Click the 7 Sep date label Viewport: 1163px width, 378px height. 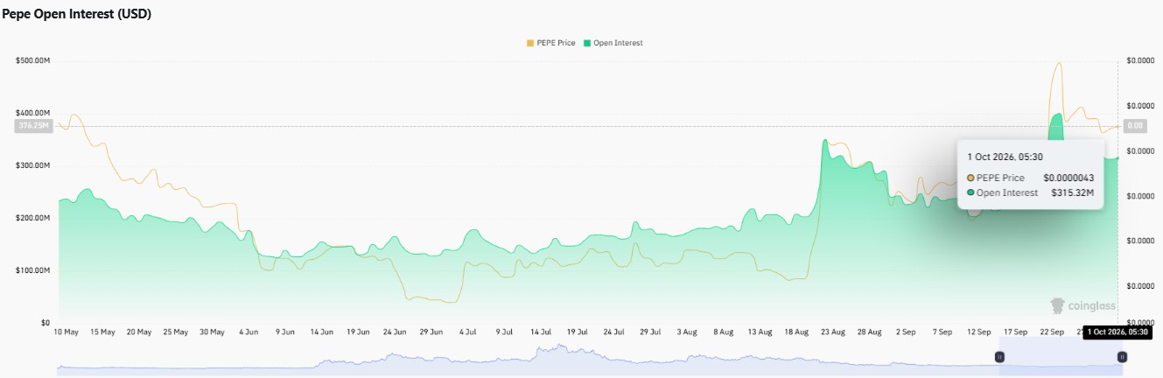[942, 332]
